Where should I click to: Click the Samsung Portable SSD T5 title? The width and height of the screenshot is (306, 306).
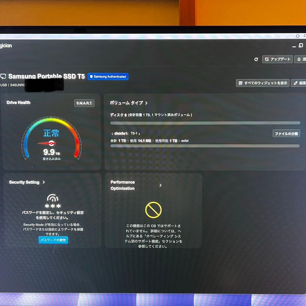point(47,76)
